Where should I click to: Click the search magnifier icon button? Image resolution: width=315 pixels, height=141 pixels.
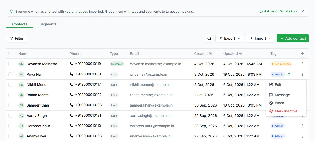click(x=209, y=38)
